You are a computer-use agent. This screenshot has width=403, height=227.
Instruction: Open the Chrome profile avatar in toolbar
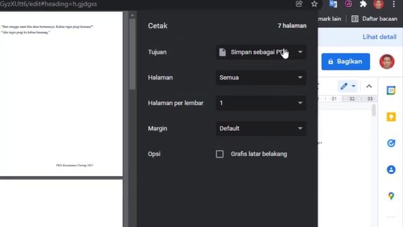[x=378, y=4]
